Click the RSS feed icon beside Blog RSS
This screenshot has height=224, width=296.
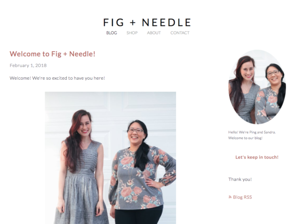[x=230, y=197]
